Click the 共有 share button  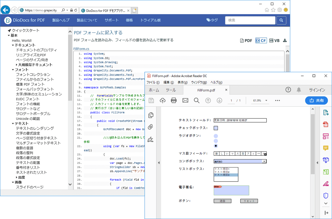(x=316, y=100)
